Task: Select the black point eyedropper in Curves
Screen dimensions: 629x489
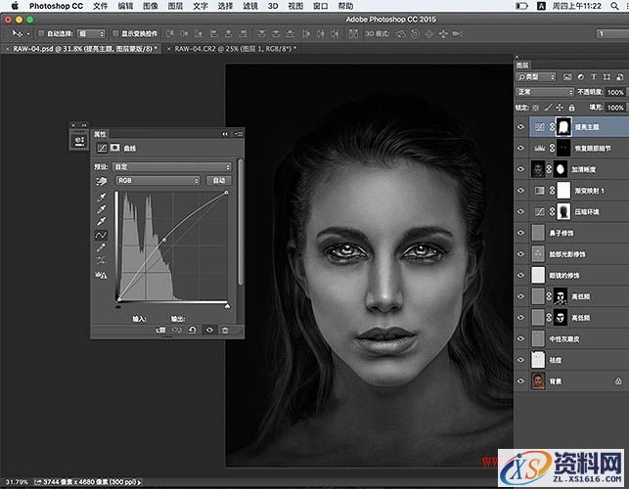Action: tap(101, 197)
